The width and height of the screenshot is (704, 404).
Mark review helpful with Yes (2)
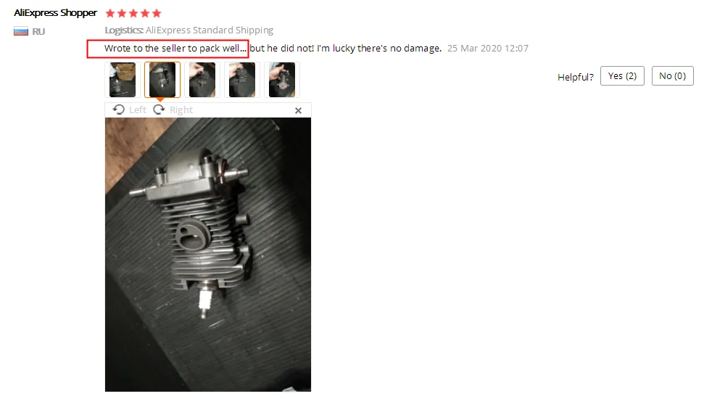coord(622,76)
